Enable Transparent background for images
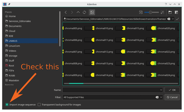 pyautogui.click(x=39, y=105)
